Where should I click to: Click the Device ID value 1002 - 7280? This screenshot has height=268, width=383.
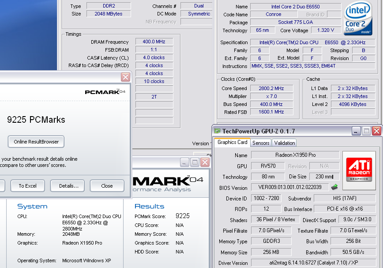click(266, 198)
